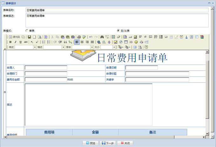Click the Remove Format eraser icon
The image size is (216, 147).
(x=118, y=37)
